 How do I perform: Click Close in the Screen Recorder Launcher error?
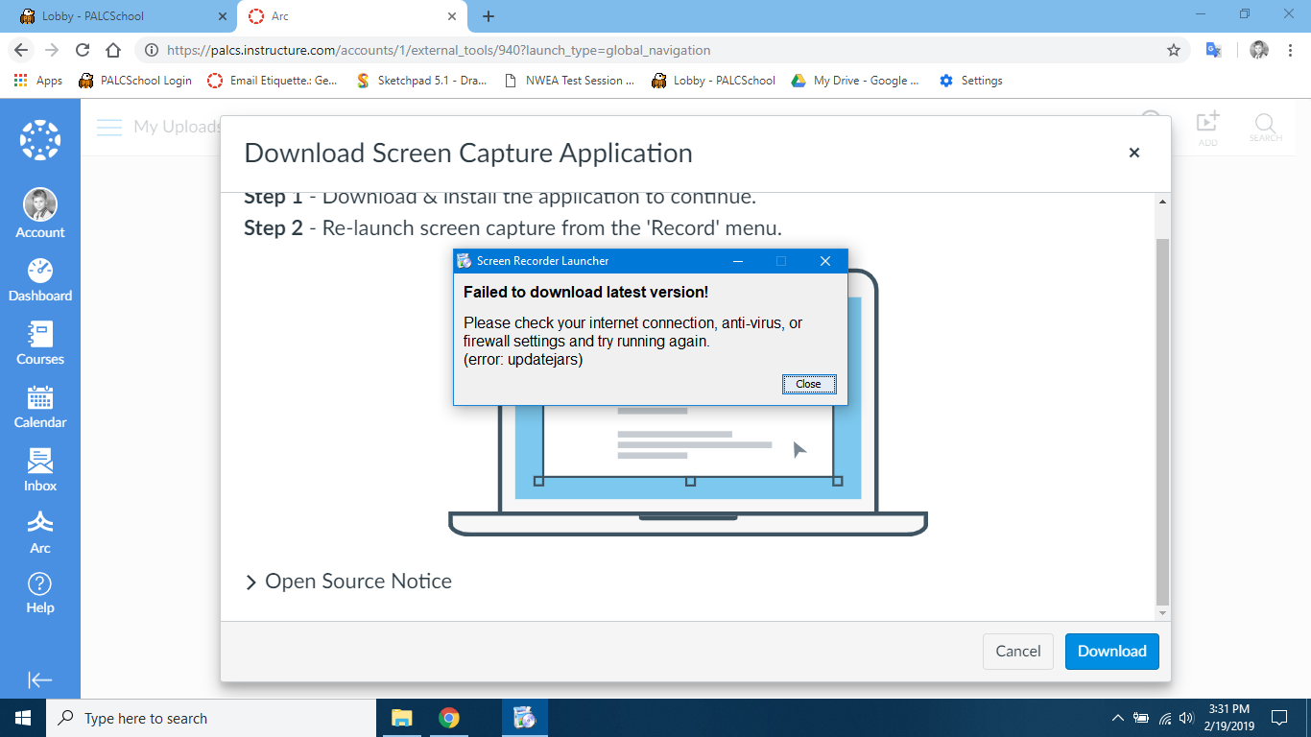pyautogui.click(x=809, y=384)
